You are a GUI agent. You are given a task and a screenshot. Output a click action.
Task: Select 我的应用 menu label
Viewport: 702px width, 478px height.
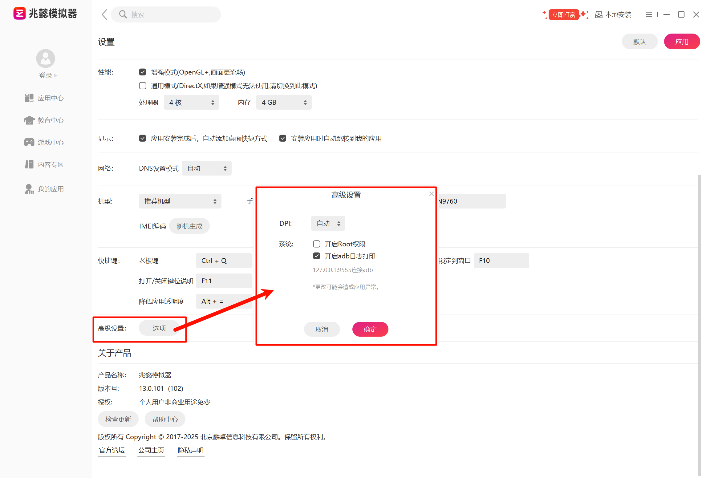pyautogui.click(x=51, y=189)
